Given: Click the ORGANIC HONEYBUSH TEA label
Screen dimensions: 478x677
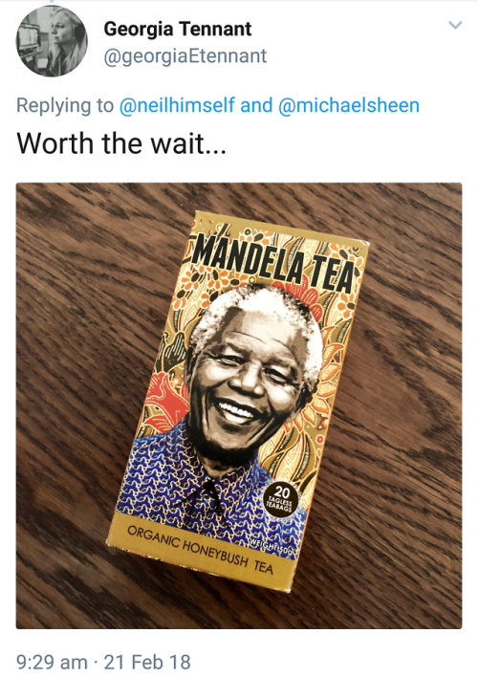Looking at the screenshot, I should [200, 549].
